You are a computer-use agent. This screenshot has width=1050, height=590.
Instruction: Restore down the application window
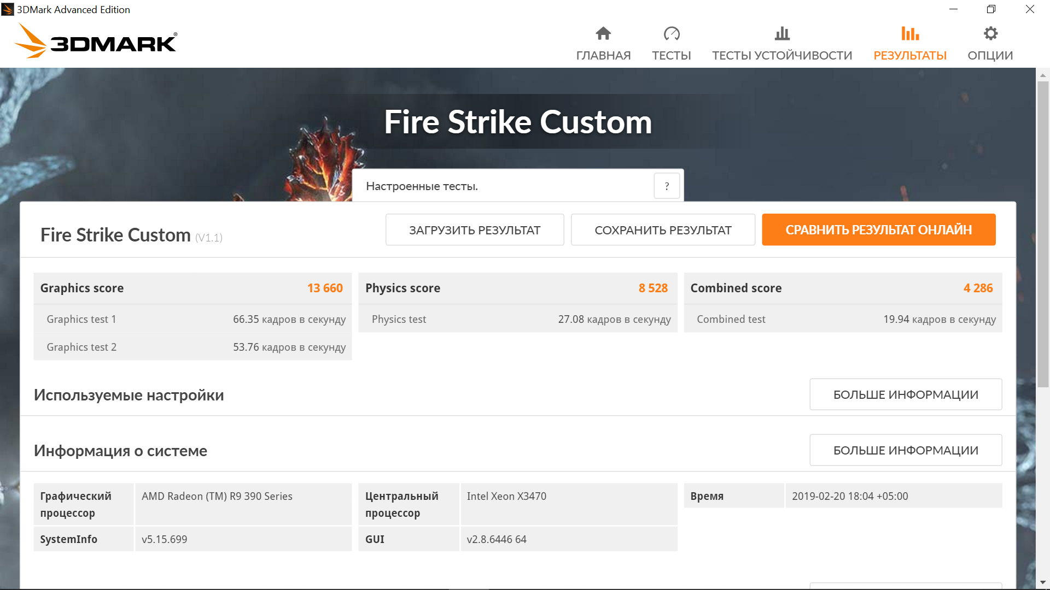tap(991, 9)
